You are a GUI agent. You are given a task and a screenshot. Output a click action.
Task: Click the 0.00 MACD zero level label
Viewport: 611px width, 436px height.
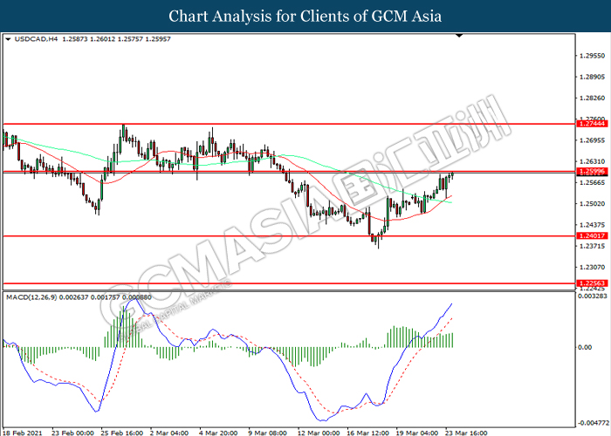[585, 347]
